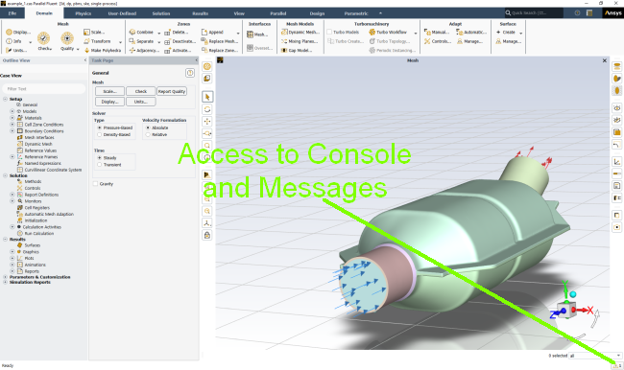Viewport: 624px width, 370px height.
Task: Click the Display... button in Task Page
Action: 109,102
